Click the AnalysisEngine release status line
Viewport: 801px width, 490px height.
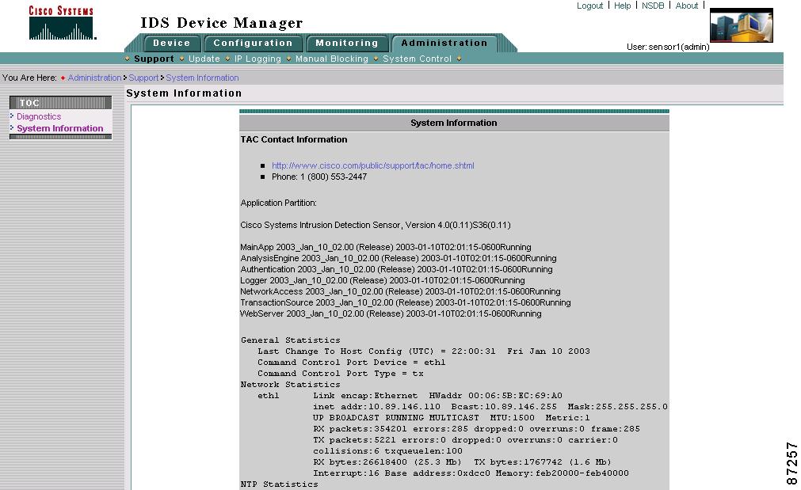pos(399,258)
